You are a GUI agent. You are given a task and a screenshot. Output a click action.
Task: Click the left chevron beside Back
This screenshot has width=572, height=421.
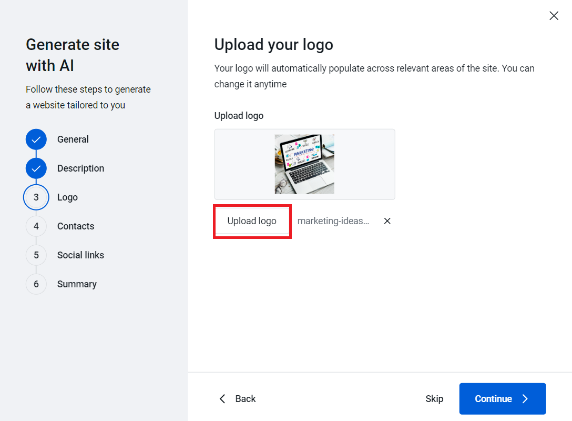coord(222,399)
